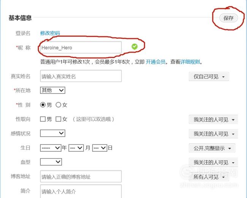Select 男 radio button for 性别

[43, 105]
